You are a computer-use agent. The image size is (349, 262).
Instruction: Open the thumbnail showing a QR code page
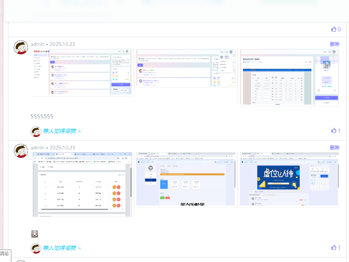(185, 180)
